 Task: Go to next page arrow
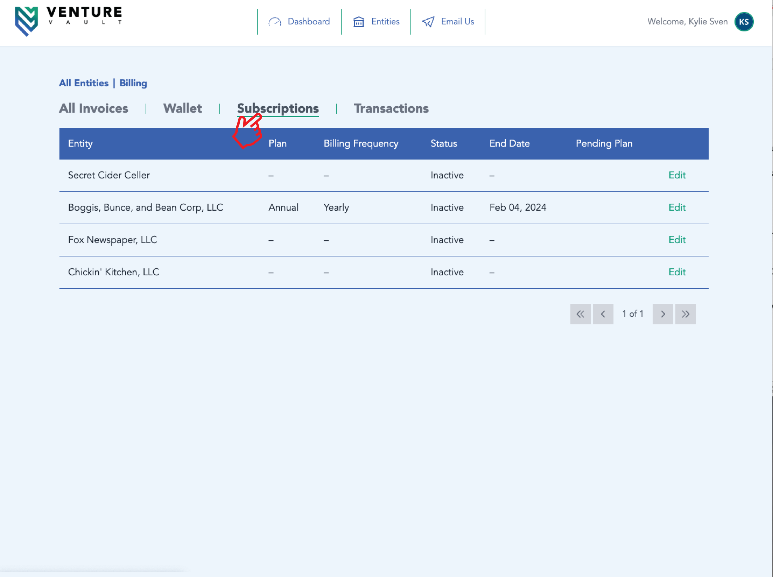tap(662, 314)
